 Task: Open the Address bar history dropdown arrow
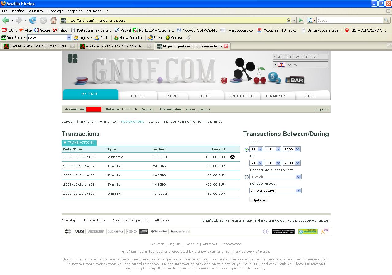point(294,21)
